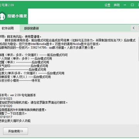Image resolution: width=139 pixels, height=139 pixels.
Task: Open the 声明 statement link
Action: coord(117,5)
